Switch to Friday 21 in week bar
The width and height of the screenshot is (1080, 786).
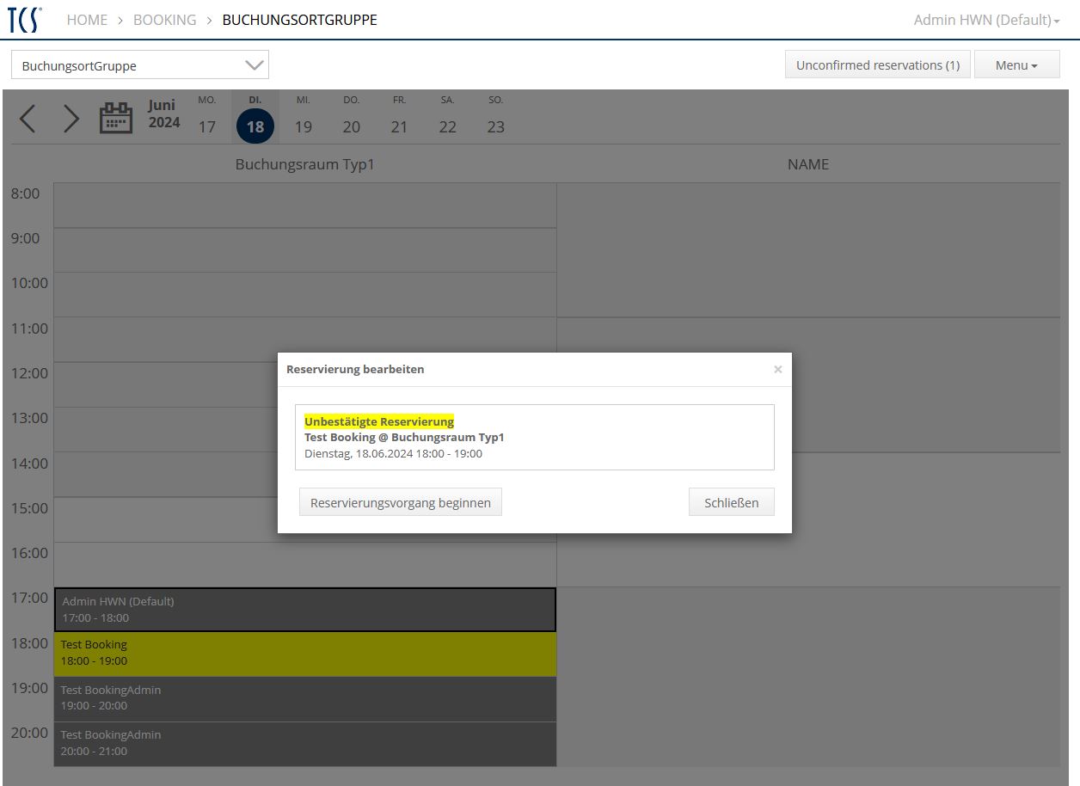(x=399, y=119)
